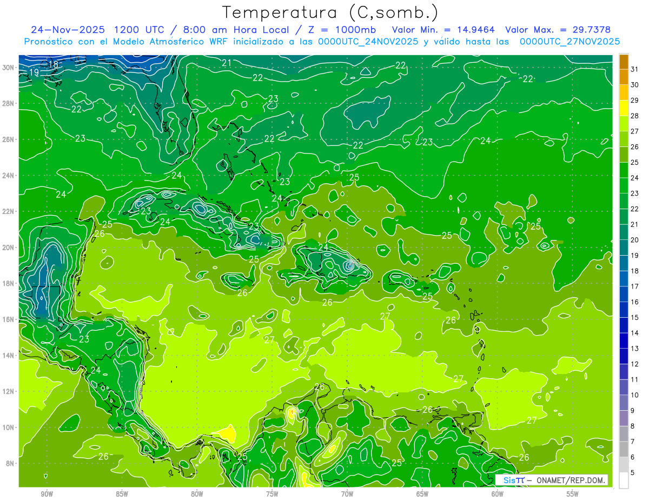The image size is (649, 501).
Task: Click the dark blue swatch between 13 and 14 on the color scale
Action: tap(624, 341)
